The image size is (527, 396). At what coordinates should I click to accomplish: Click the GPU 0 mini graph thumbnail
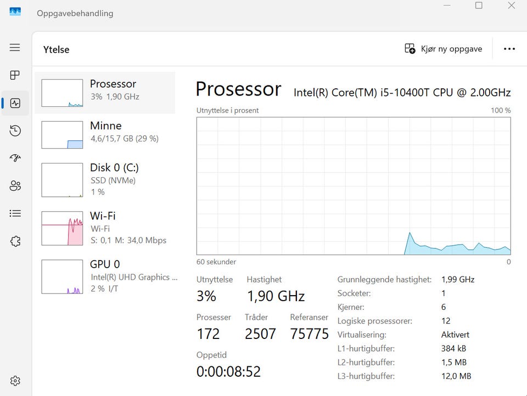click(62, 277)
